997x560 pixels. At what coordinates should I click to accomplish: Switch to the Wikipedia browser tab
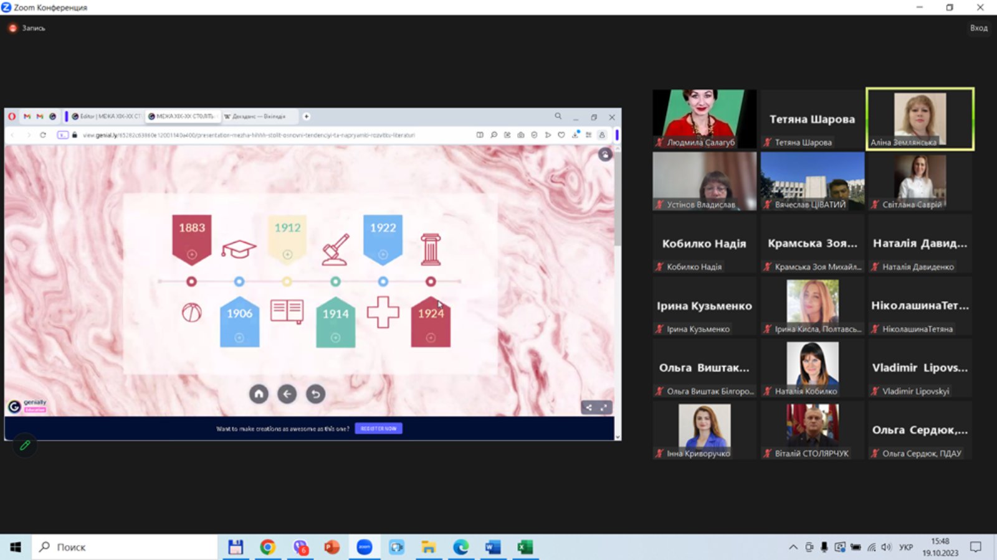click(258, 116)
